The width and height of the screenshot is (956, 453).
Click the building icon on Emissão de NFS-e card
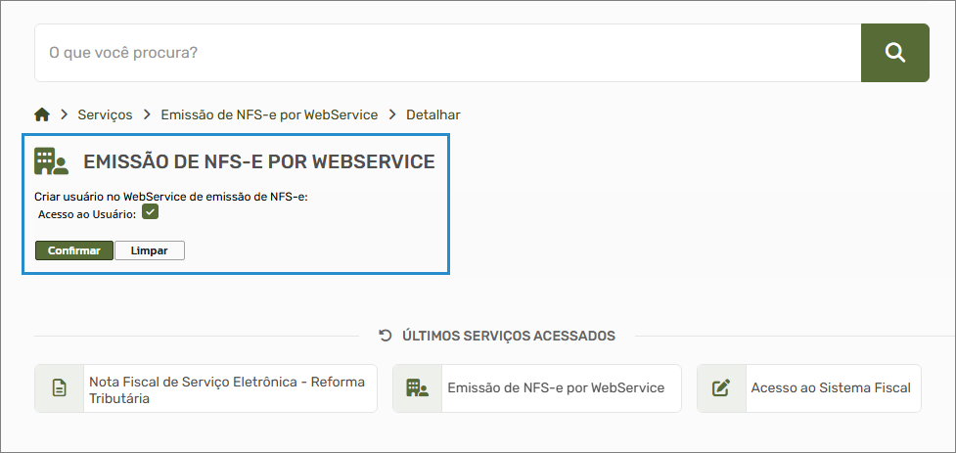[x=417, y=388]
